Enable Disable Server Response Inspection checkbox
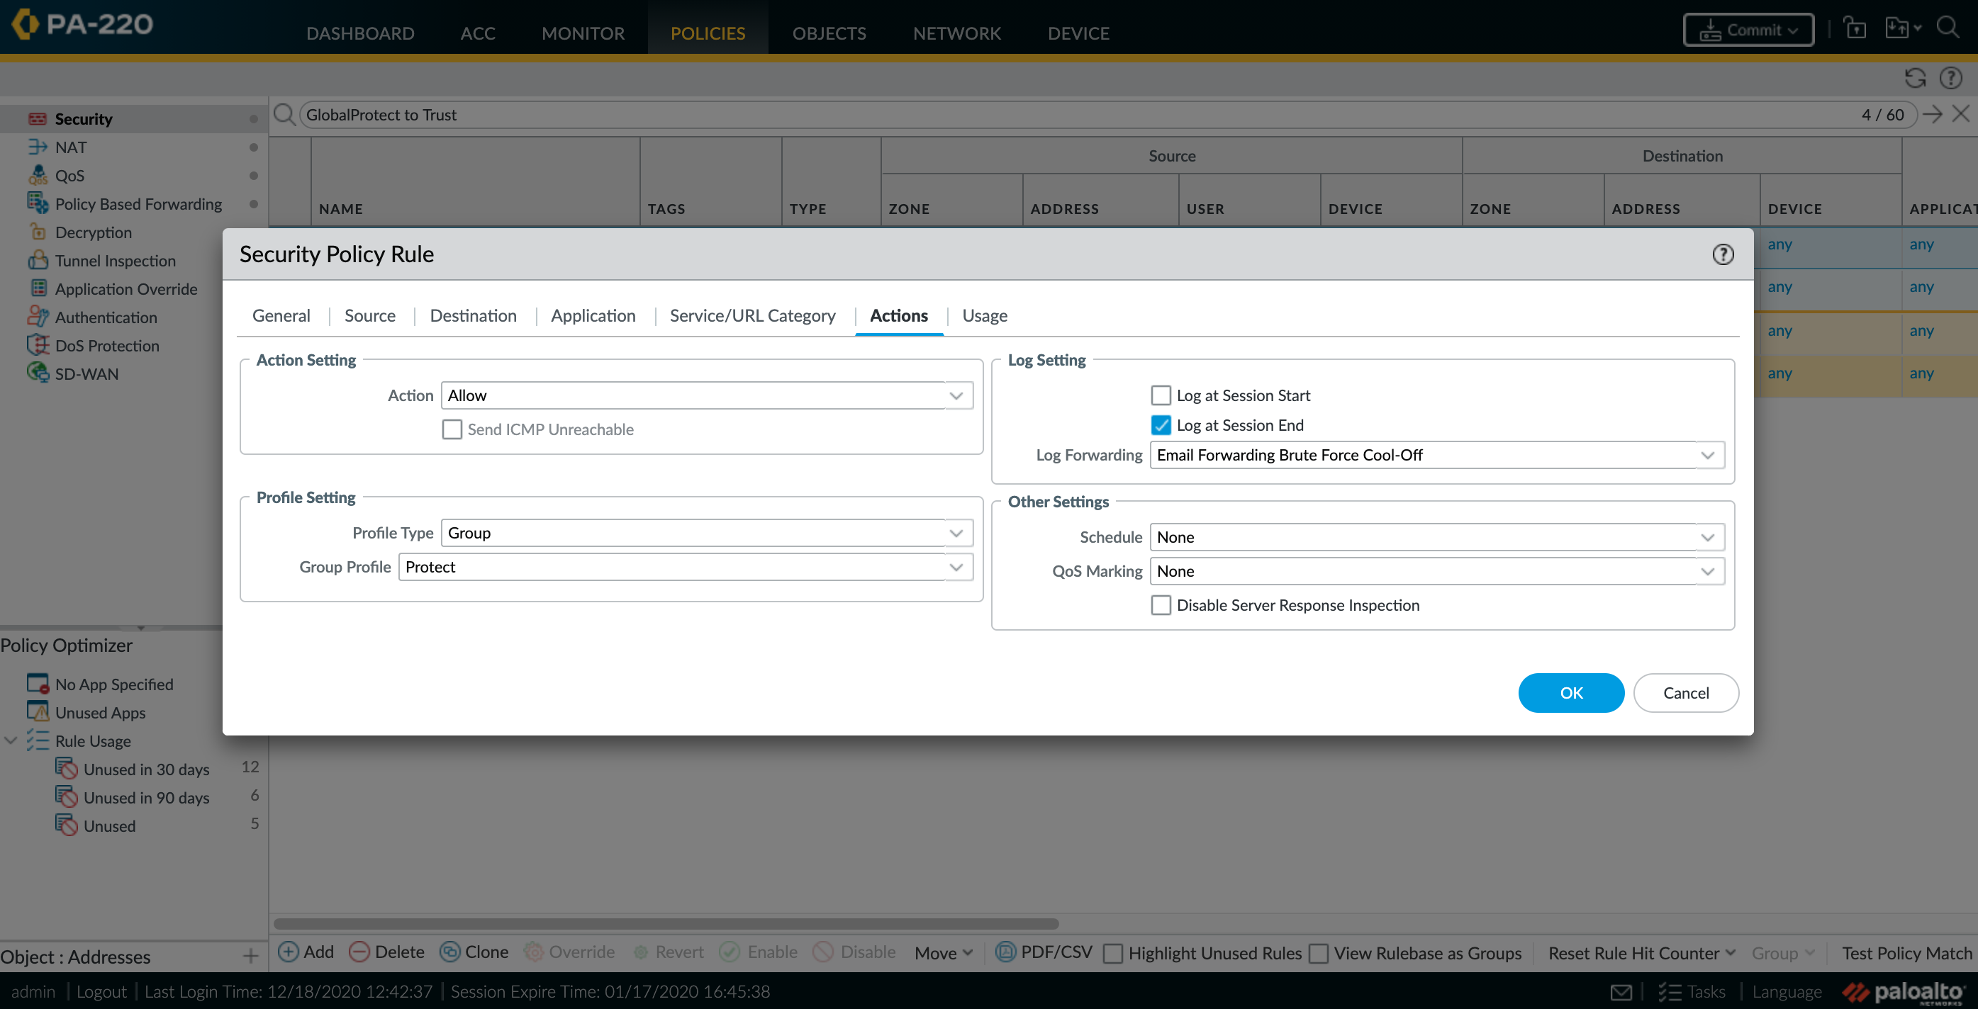 (x=1161, y=605)
